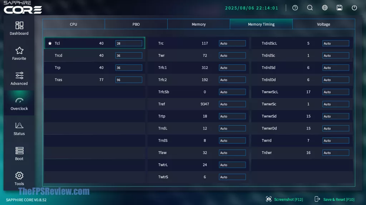Click the Tref current value 9347
366x205 pixels.
205,104
